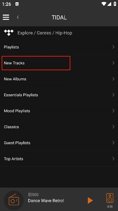Tap the TIDAL logo icon
The height and width of the screenshot is (211, 118).
[x=9, y=33]
